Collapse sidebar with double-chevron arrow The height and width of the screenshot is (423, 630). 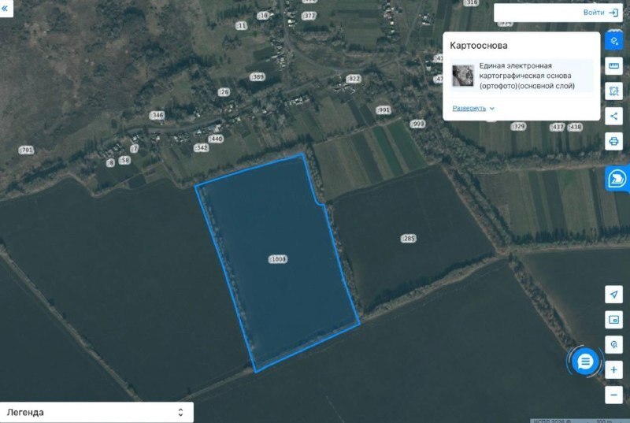click(x=6, y=8)
